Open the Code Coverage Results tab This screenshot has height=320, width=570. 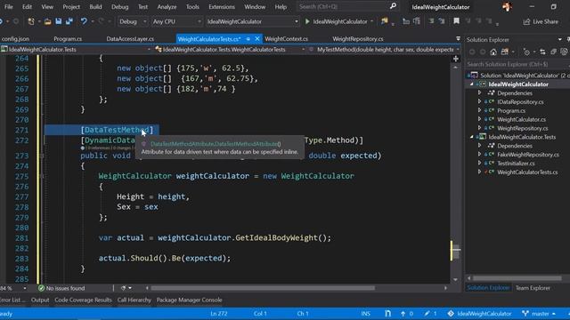pyautogui.click(x=83, y=300)
